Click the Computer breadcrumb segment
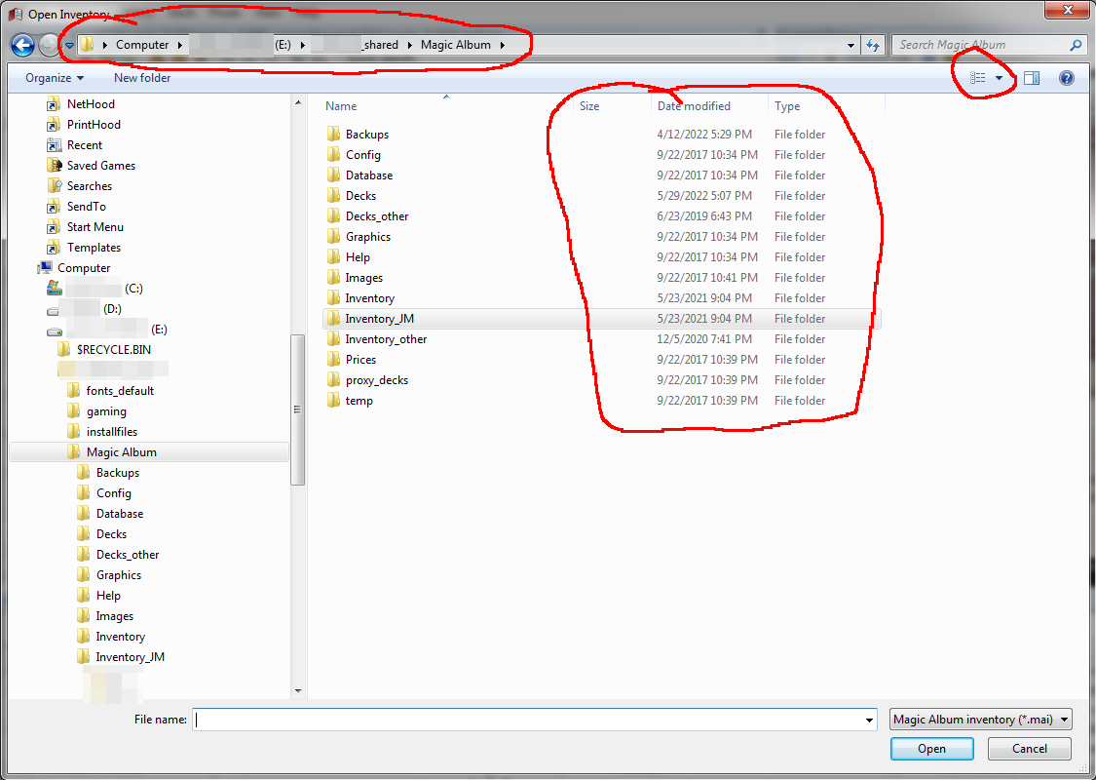1096x780 pixels. [142, 45]
